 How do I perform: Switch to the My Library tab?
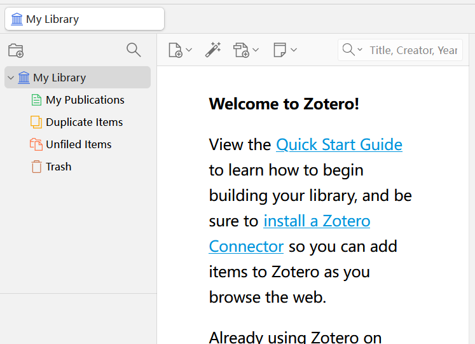click(x=85, y=19)
